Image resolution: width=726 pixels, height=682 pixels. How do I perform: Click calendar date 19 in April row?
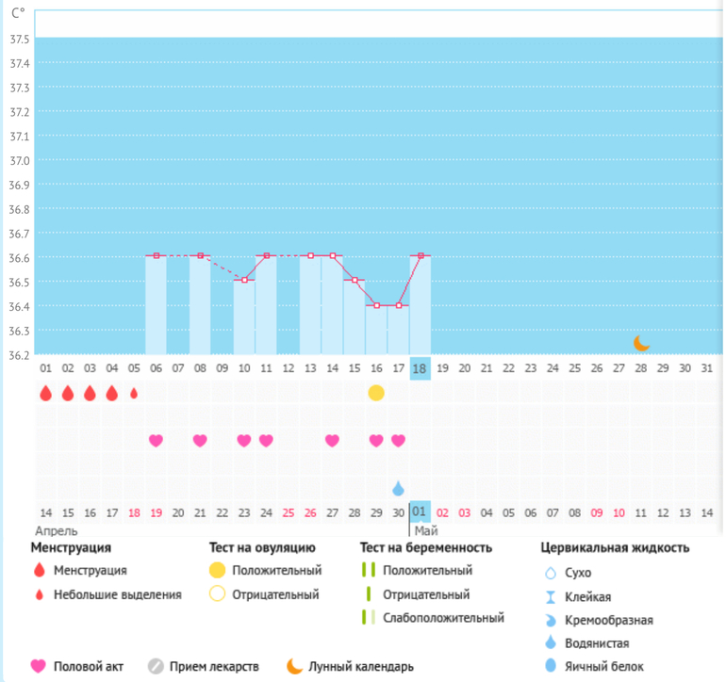157,512
